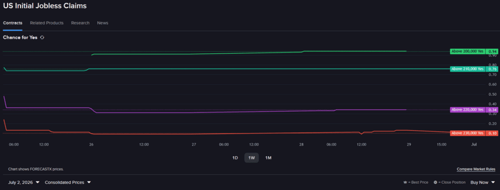
Task: Click the Above 200,000 Yes green label
Action: tap(467, 51)
